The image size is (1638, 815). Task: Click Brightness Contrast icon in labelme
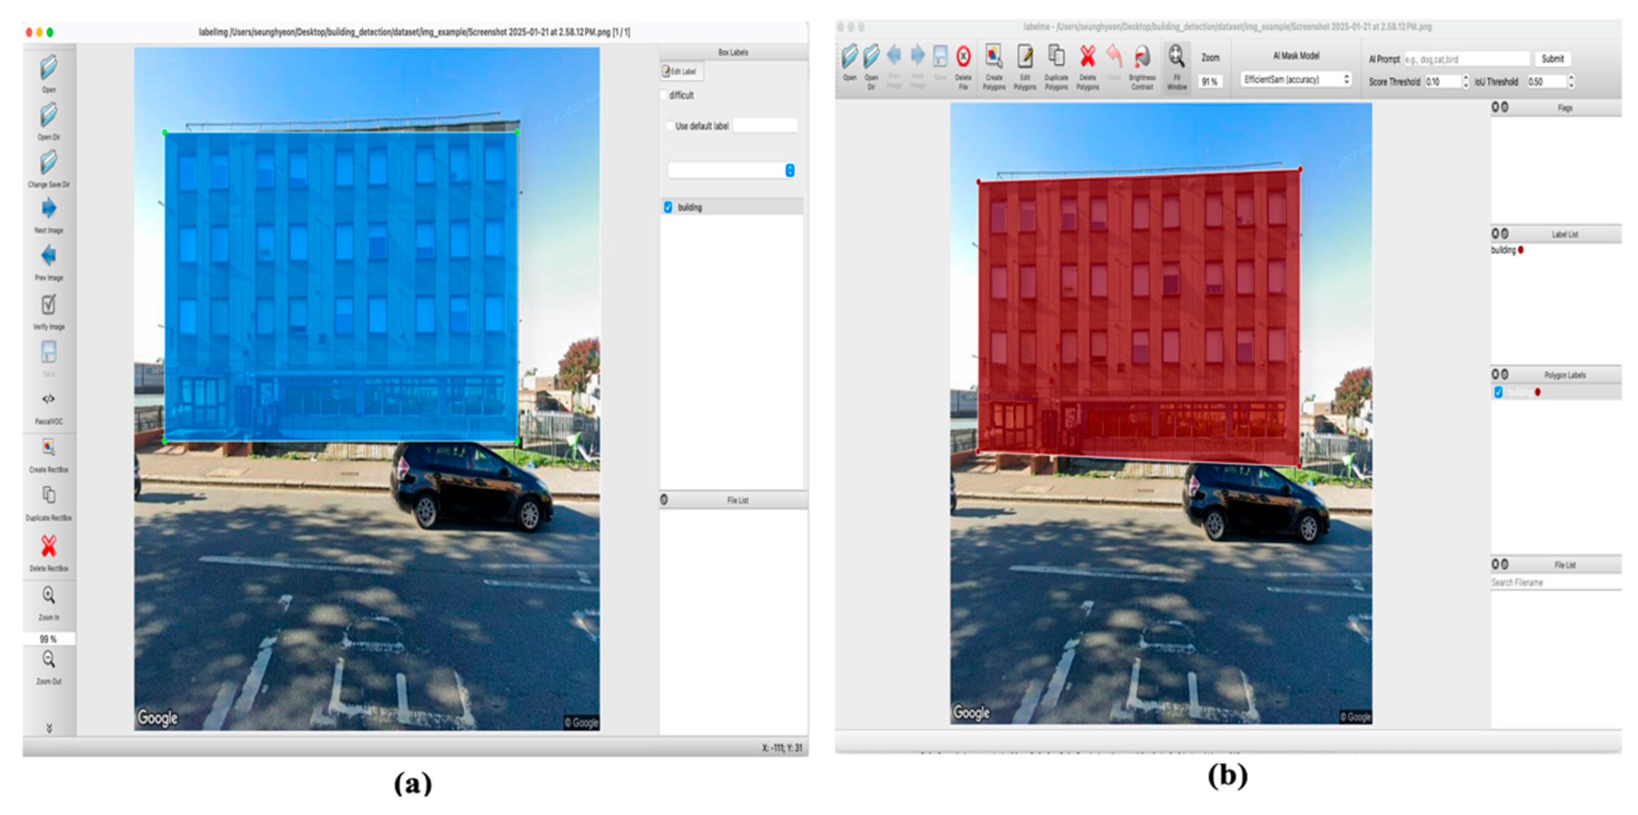coord(1142,57)
